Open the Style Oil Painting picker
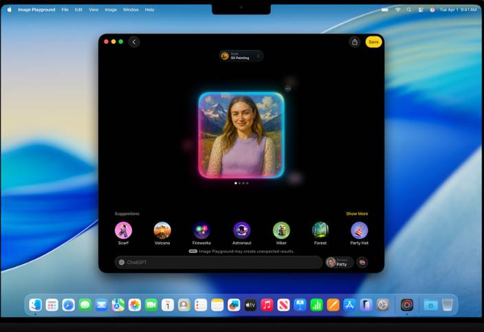 coord(241,56)
